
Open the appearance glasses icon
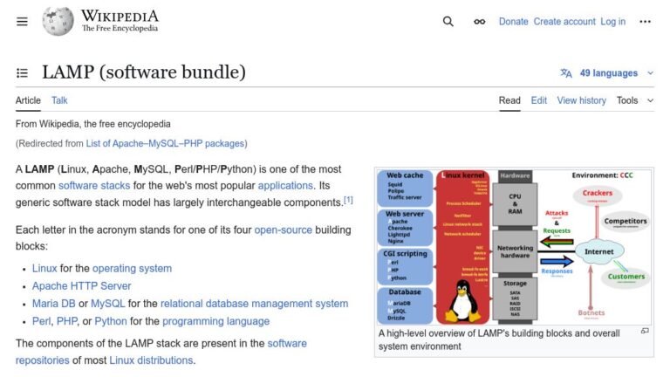click(480, 21)
